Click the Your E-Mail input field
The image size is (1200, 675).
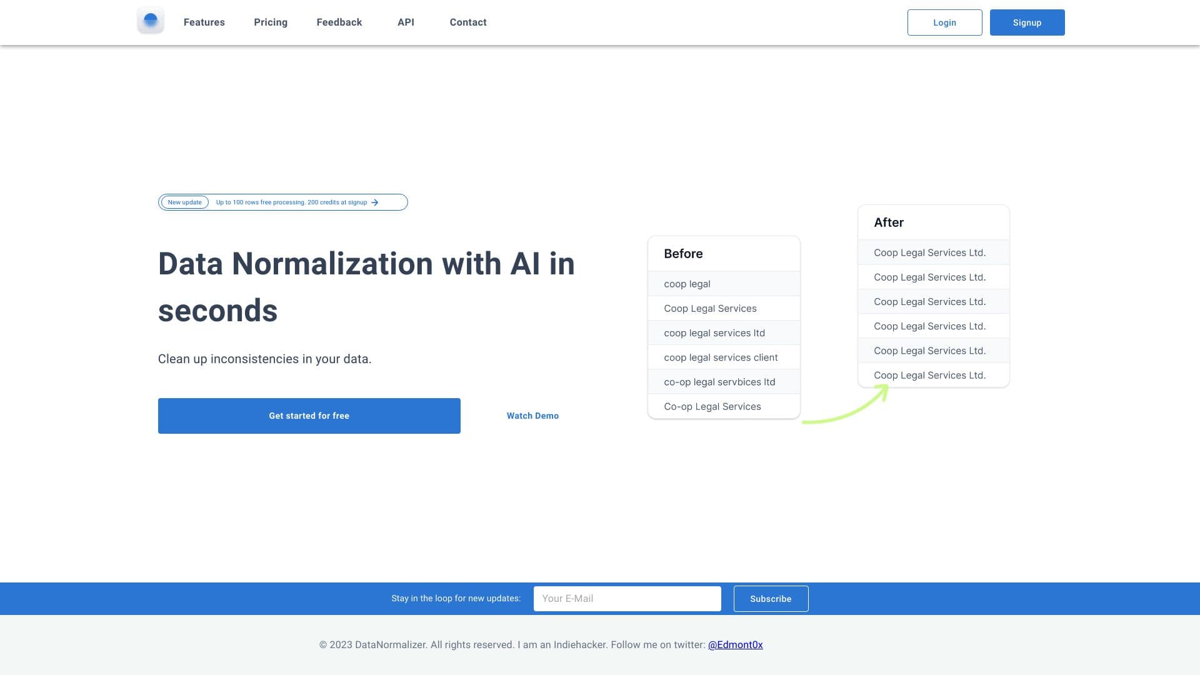(627, 598)
